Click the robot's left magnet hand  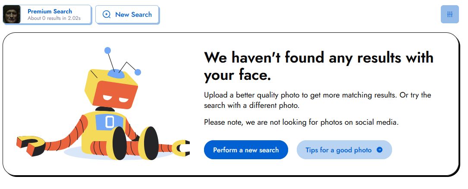pos(30,145)
